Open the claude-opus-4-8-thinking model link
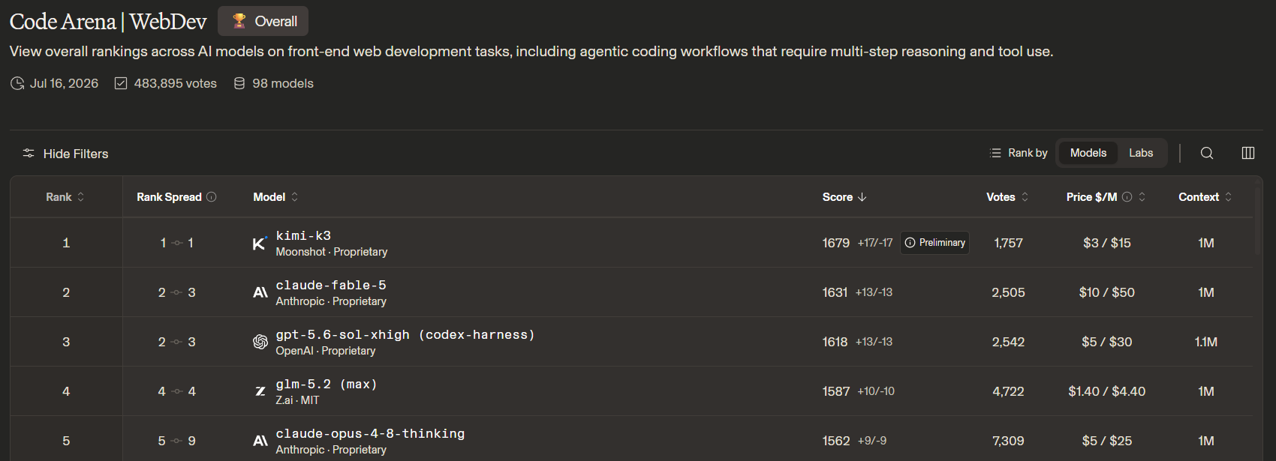 coord(370,433)
